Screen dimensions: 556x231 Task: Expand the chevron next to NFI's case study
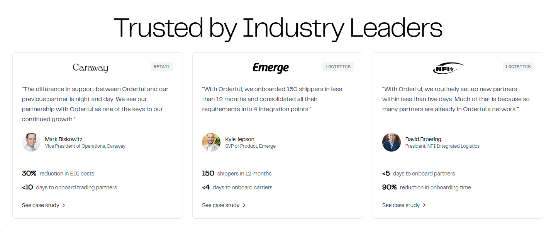coord(424,205)
